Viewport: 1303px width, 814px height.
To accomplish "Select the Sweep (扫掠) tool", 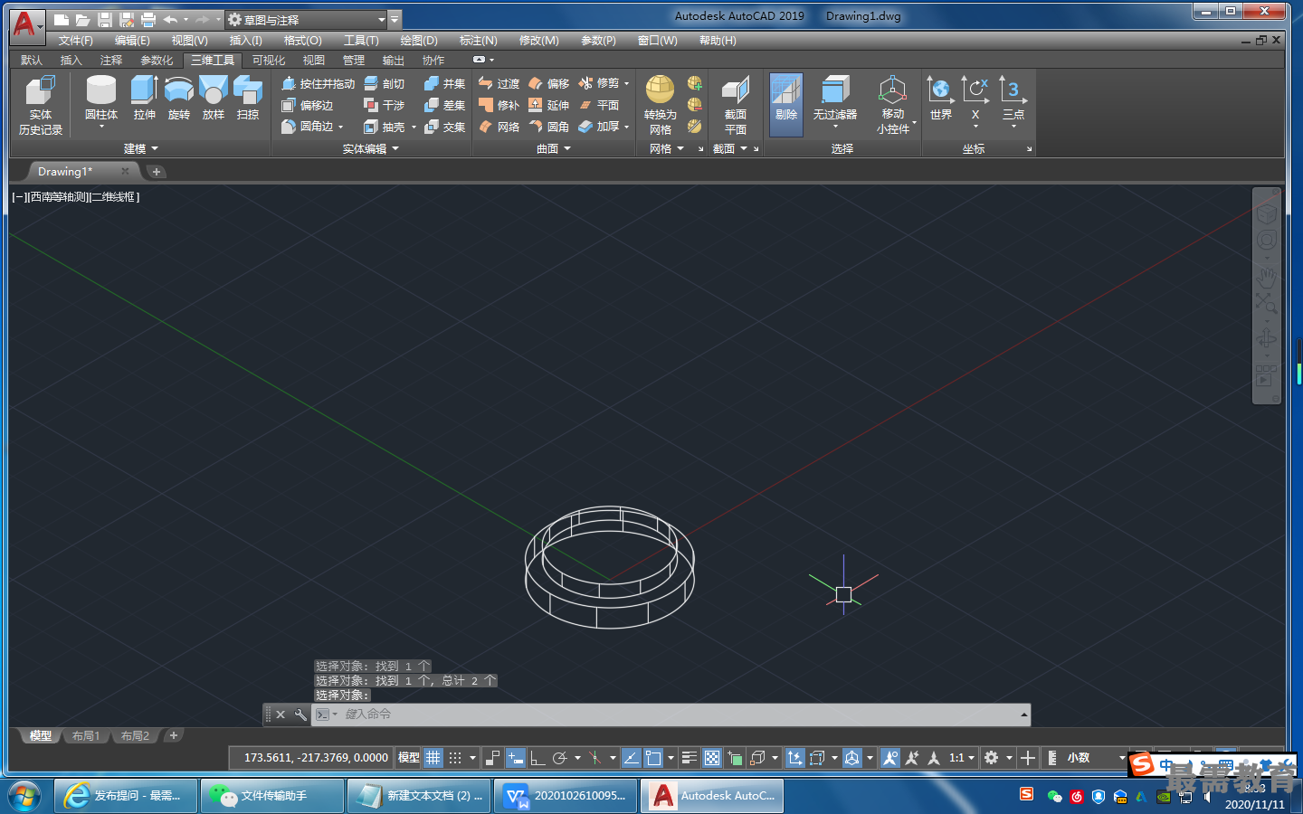I will point(247,99).
